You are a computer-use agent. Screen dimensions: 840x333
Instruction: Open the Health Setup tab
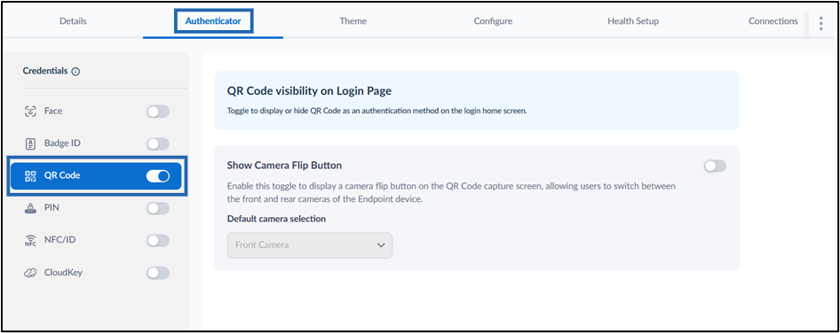633,21
